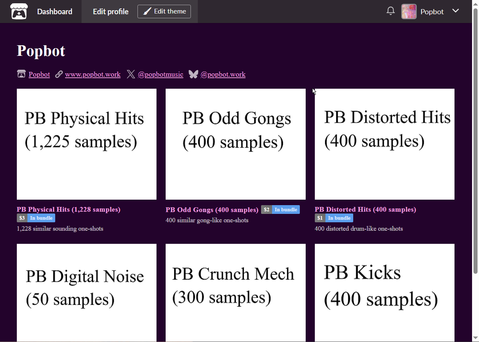Select Edit profile in top bar
Viewport: 479px width, 342px height.
click(110, 11)
